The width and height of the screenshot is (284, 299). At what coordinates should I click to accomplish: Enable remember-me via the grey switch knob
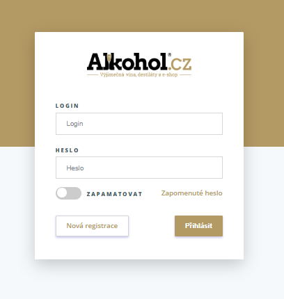62,193
